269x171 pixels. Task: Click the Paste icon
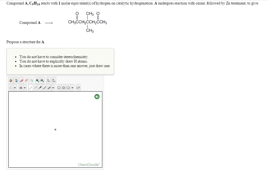(53, 81)
